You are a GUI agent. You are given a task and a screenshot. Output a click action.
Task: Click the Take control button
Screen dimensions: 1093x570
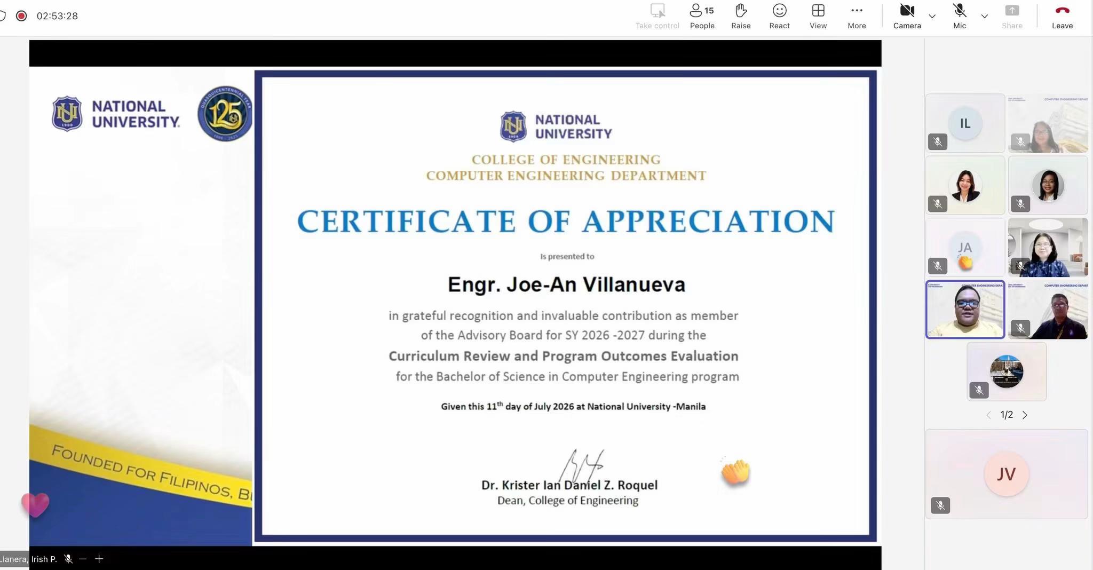click(x=657, y=17)
